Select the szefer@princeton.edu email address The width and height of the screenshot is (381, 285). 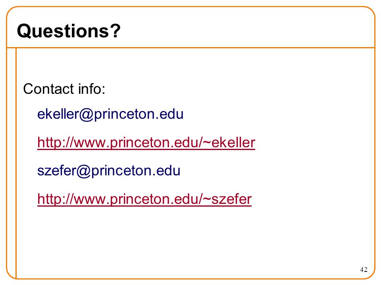109,171
